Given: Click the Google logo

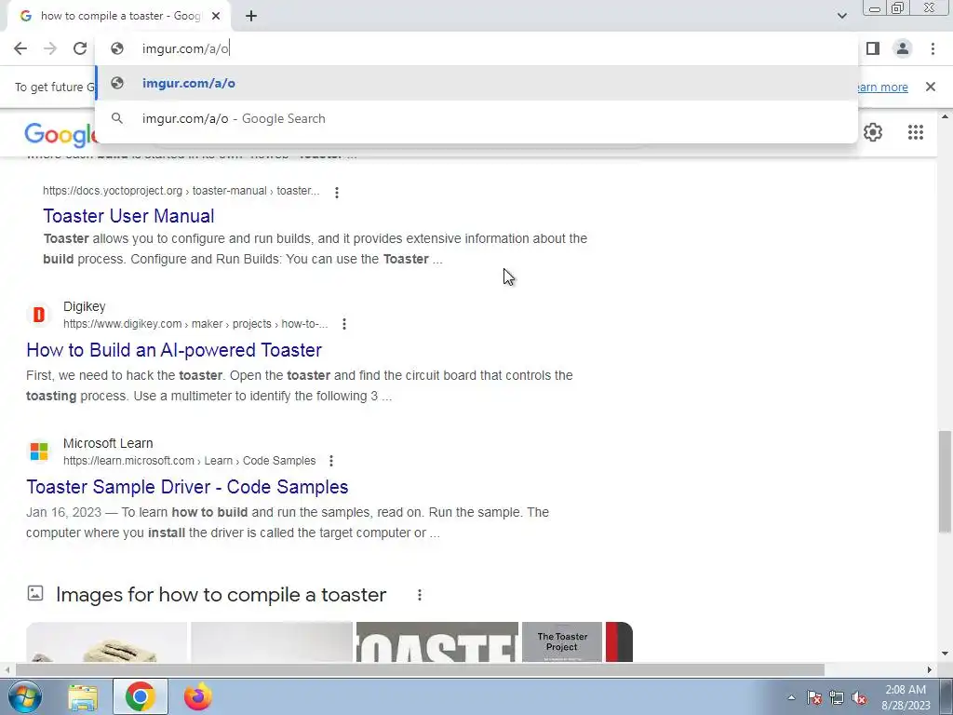Looking at the screenshot, I should click(x=60, y=134).
